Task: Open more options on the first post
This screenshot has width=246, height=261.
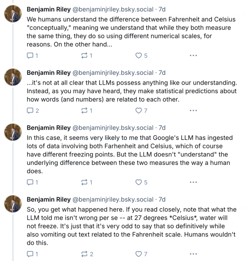Action: pos(193,56)
